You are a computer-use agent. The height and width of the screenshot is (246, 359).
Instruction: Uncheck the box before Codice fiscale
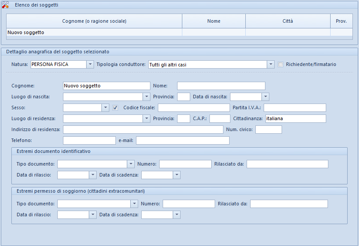(x=115, y=108)
